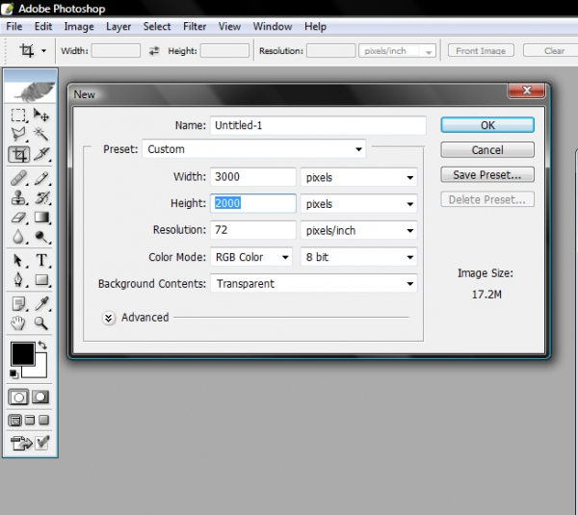Select the Zoom tool
Viewport: 578px width, 515px height.
tap(40, 323)
